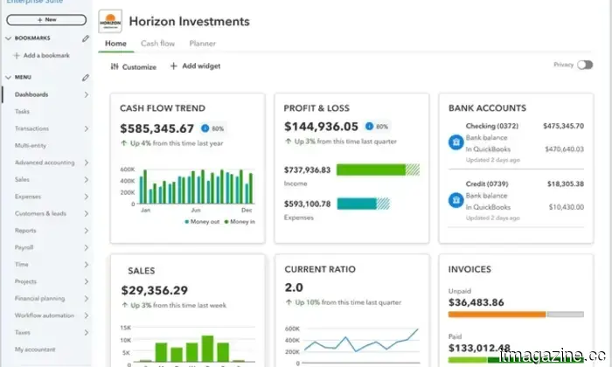Click the Customize sliders icon

coord(115,66)
